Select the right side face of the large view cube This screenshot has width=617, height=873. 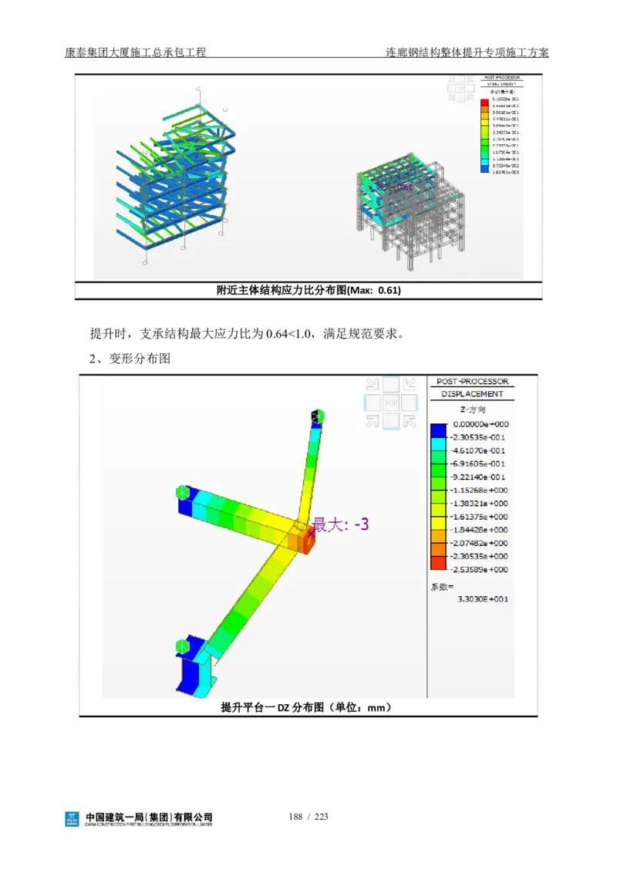(x=410, y=403)
